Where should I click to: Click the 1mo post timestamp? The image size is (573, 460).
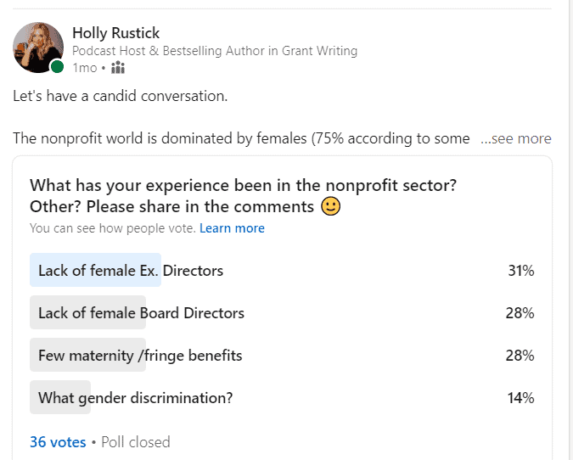point(84,68)
